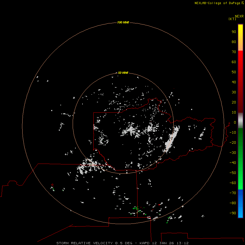Click the 50 value on the velocity scale

point(234,72)
